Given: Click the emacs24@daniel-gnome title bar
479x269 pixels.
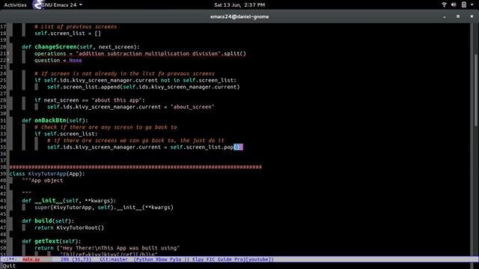Looking at the screenshot, I should tap(239, 16).
